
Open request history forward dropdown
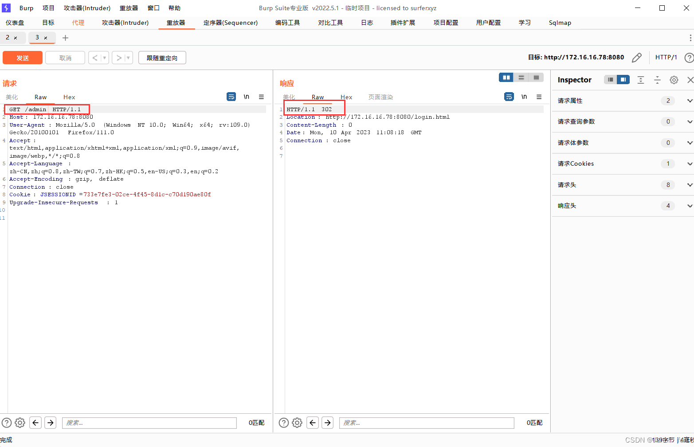click(x=129, y=58)
